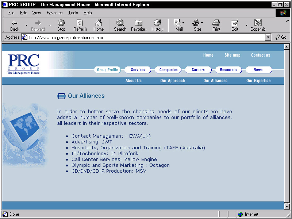Refresh the current web page
The width and height of the screenshot is (292, 219).
[80, 25]
